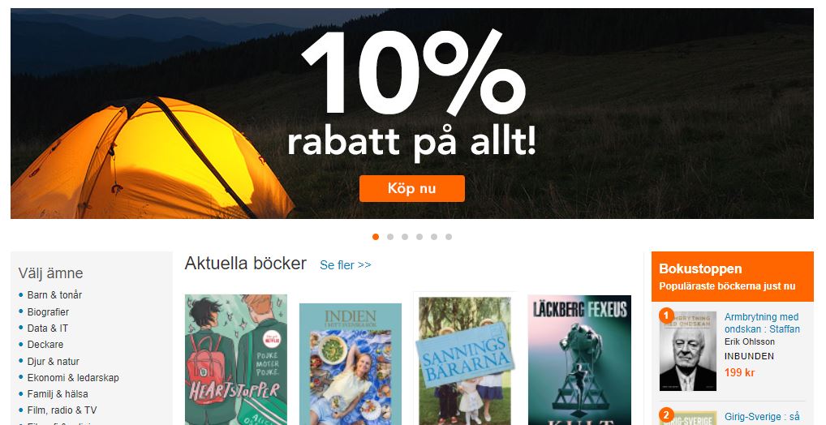Jump to the last carousel dot
This screenshot has height=425, width=826.
pos(449,237)
